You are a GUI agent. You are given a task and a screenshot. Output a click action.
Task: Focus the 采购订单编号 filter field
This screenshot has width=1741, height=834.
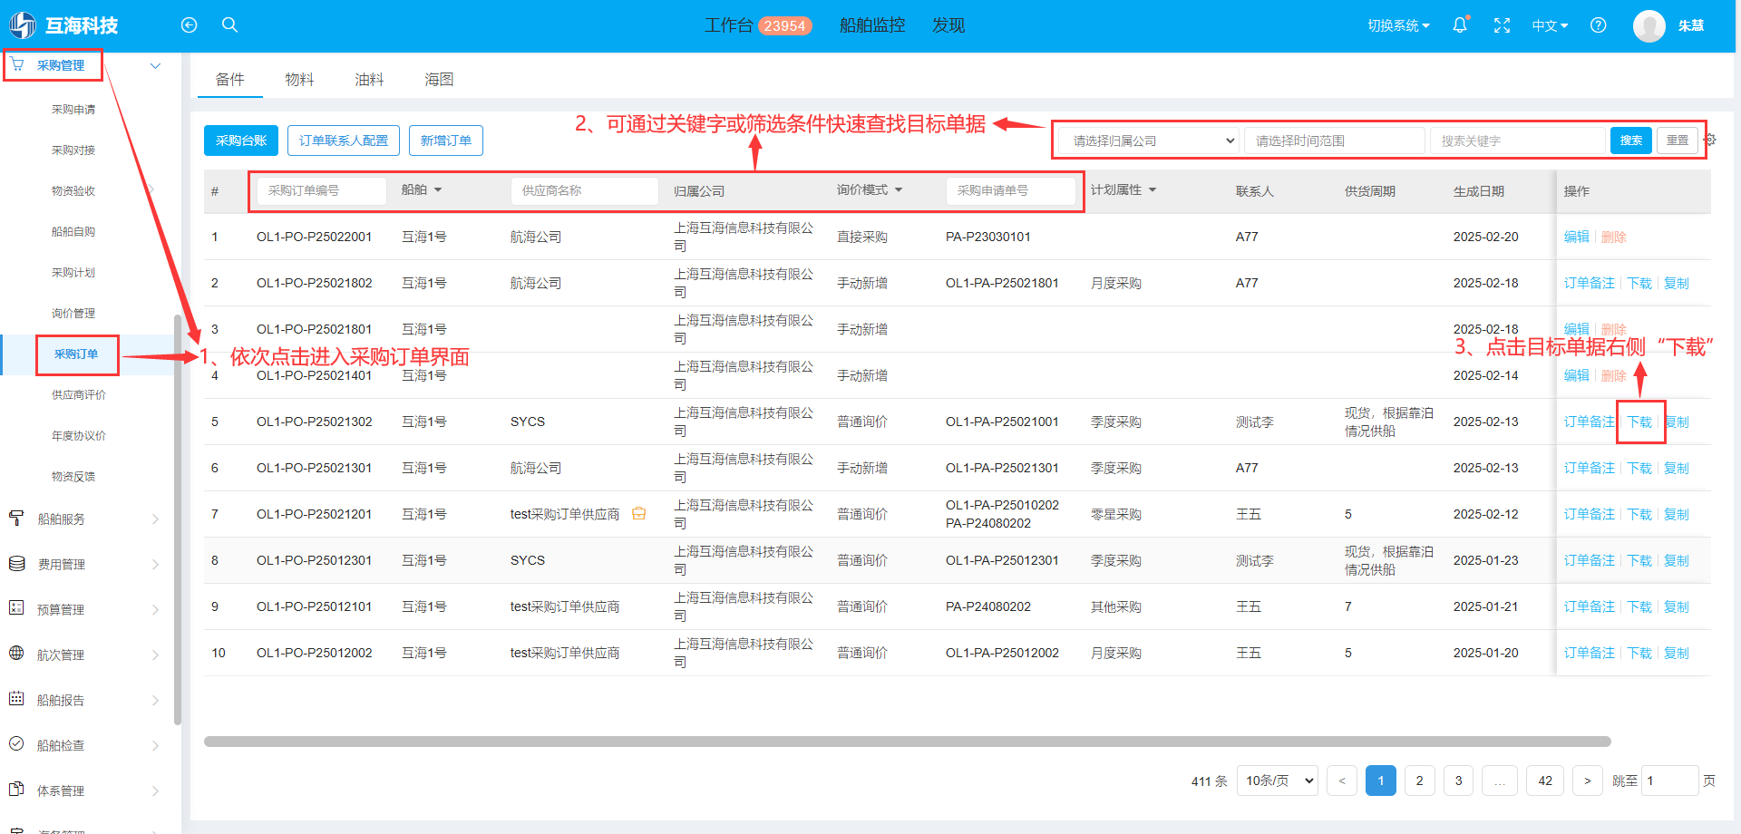[x=322, y=190]
